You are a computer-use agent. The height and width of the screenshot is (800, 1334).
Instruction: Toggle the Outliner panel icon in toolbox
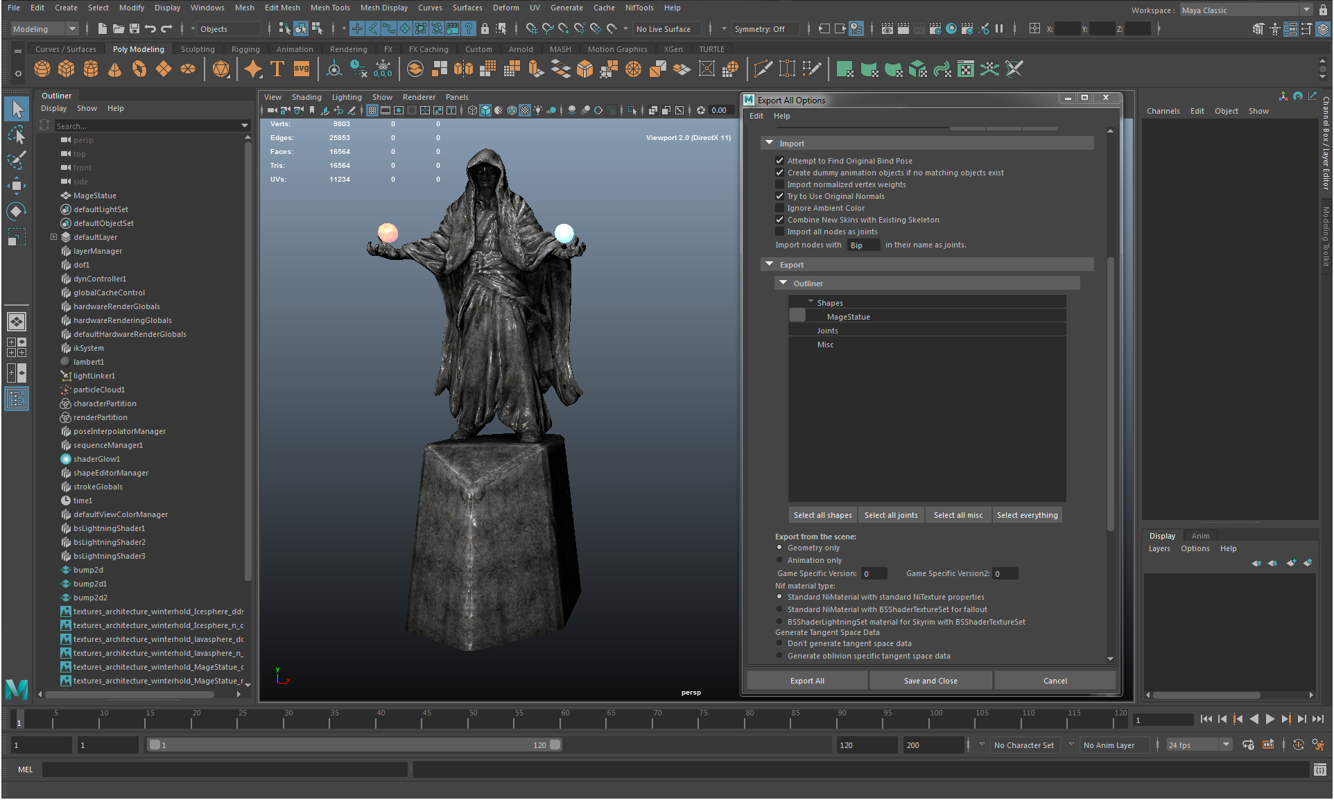17,399
